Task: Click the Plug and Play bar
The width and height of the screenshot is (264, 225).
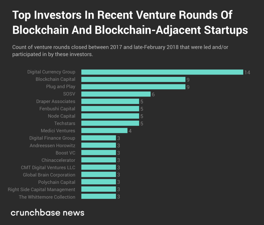Action: [x=133, y=87]
